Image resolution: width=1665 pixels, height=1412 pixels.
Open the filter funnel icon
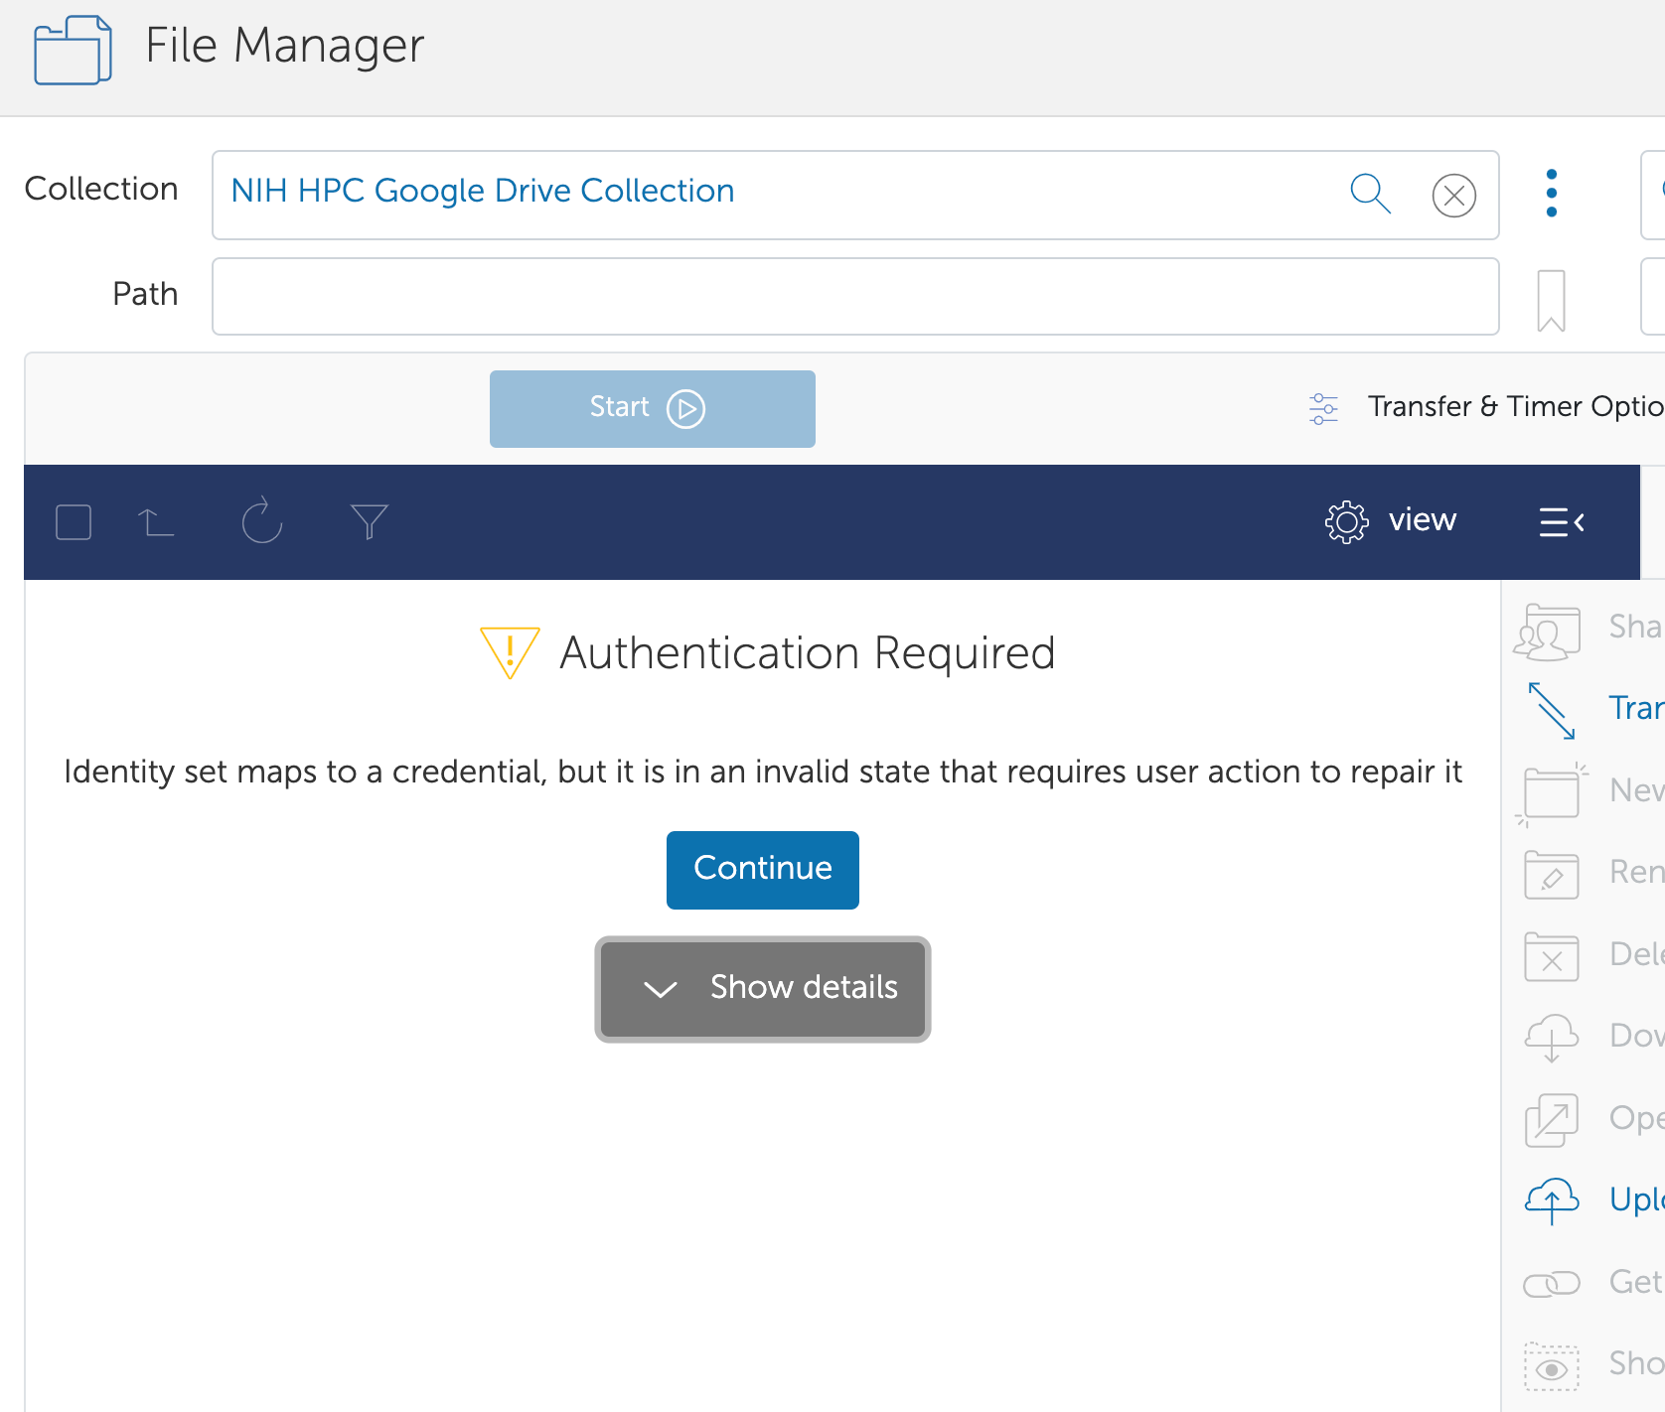point(369,521)
